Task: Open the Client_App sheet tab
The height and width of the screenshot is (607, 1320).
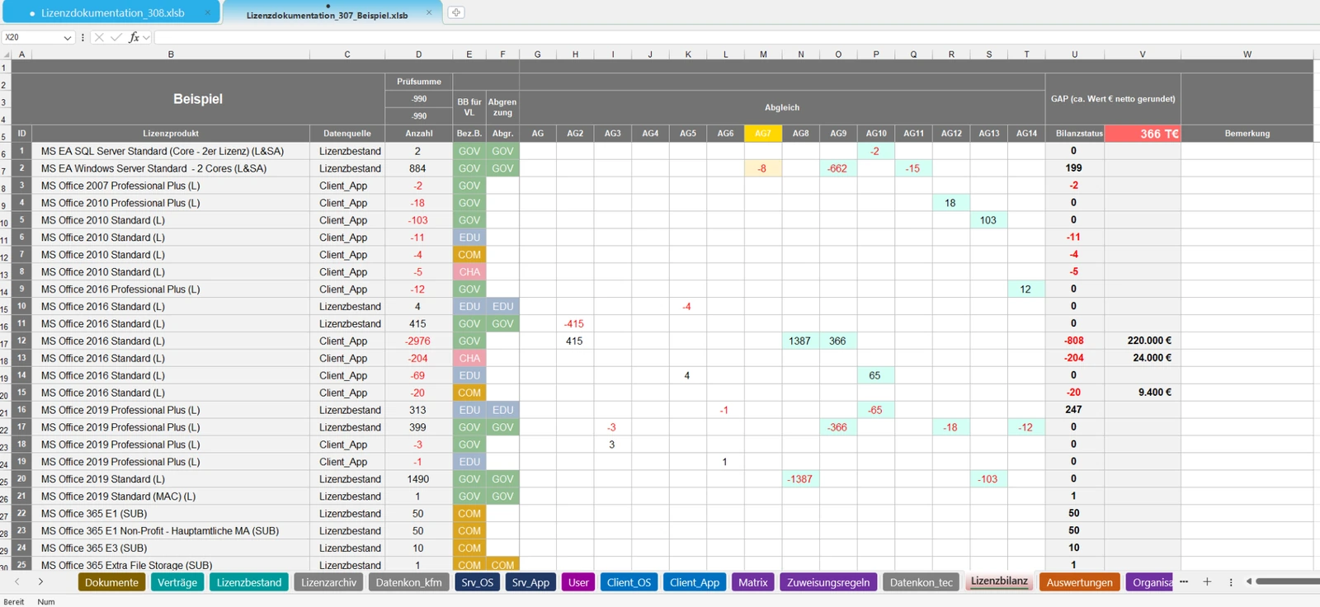Action: point(695,582)
